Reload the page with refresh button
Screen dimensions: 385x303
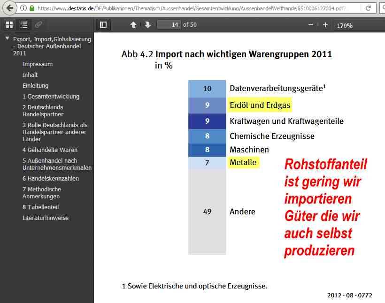368,8
